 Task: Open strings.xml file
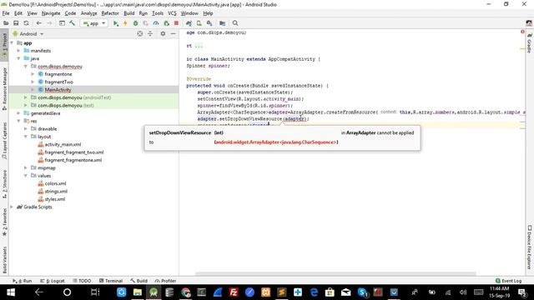tap(56, 192)
